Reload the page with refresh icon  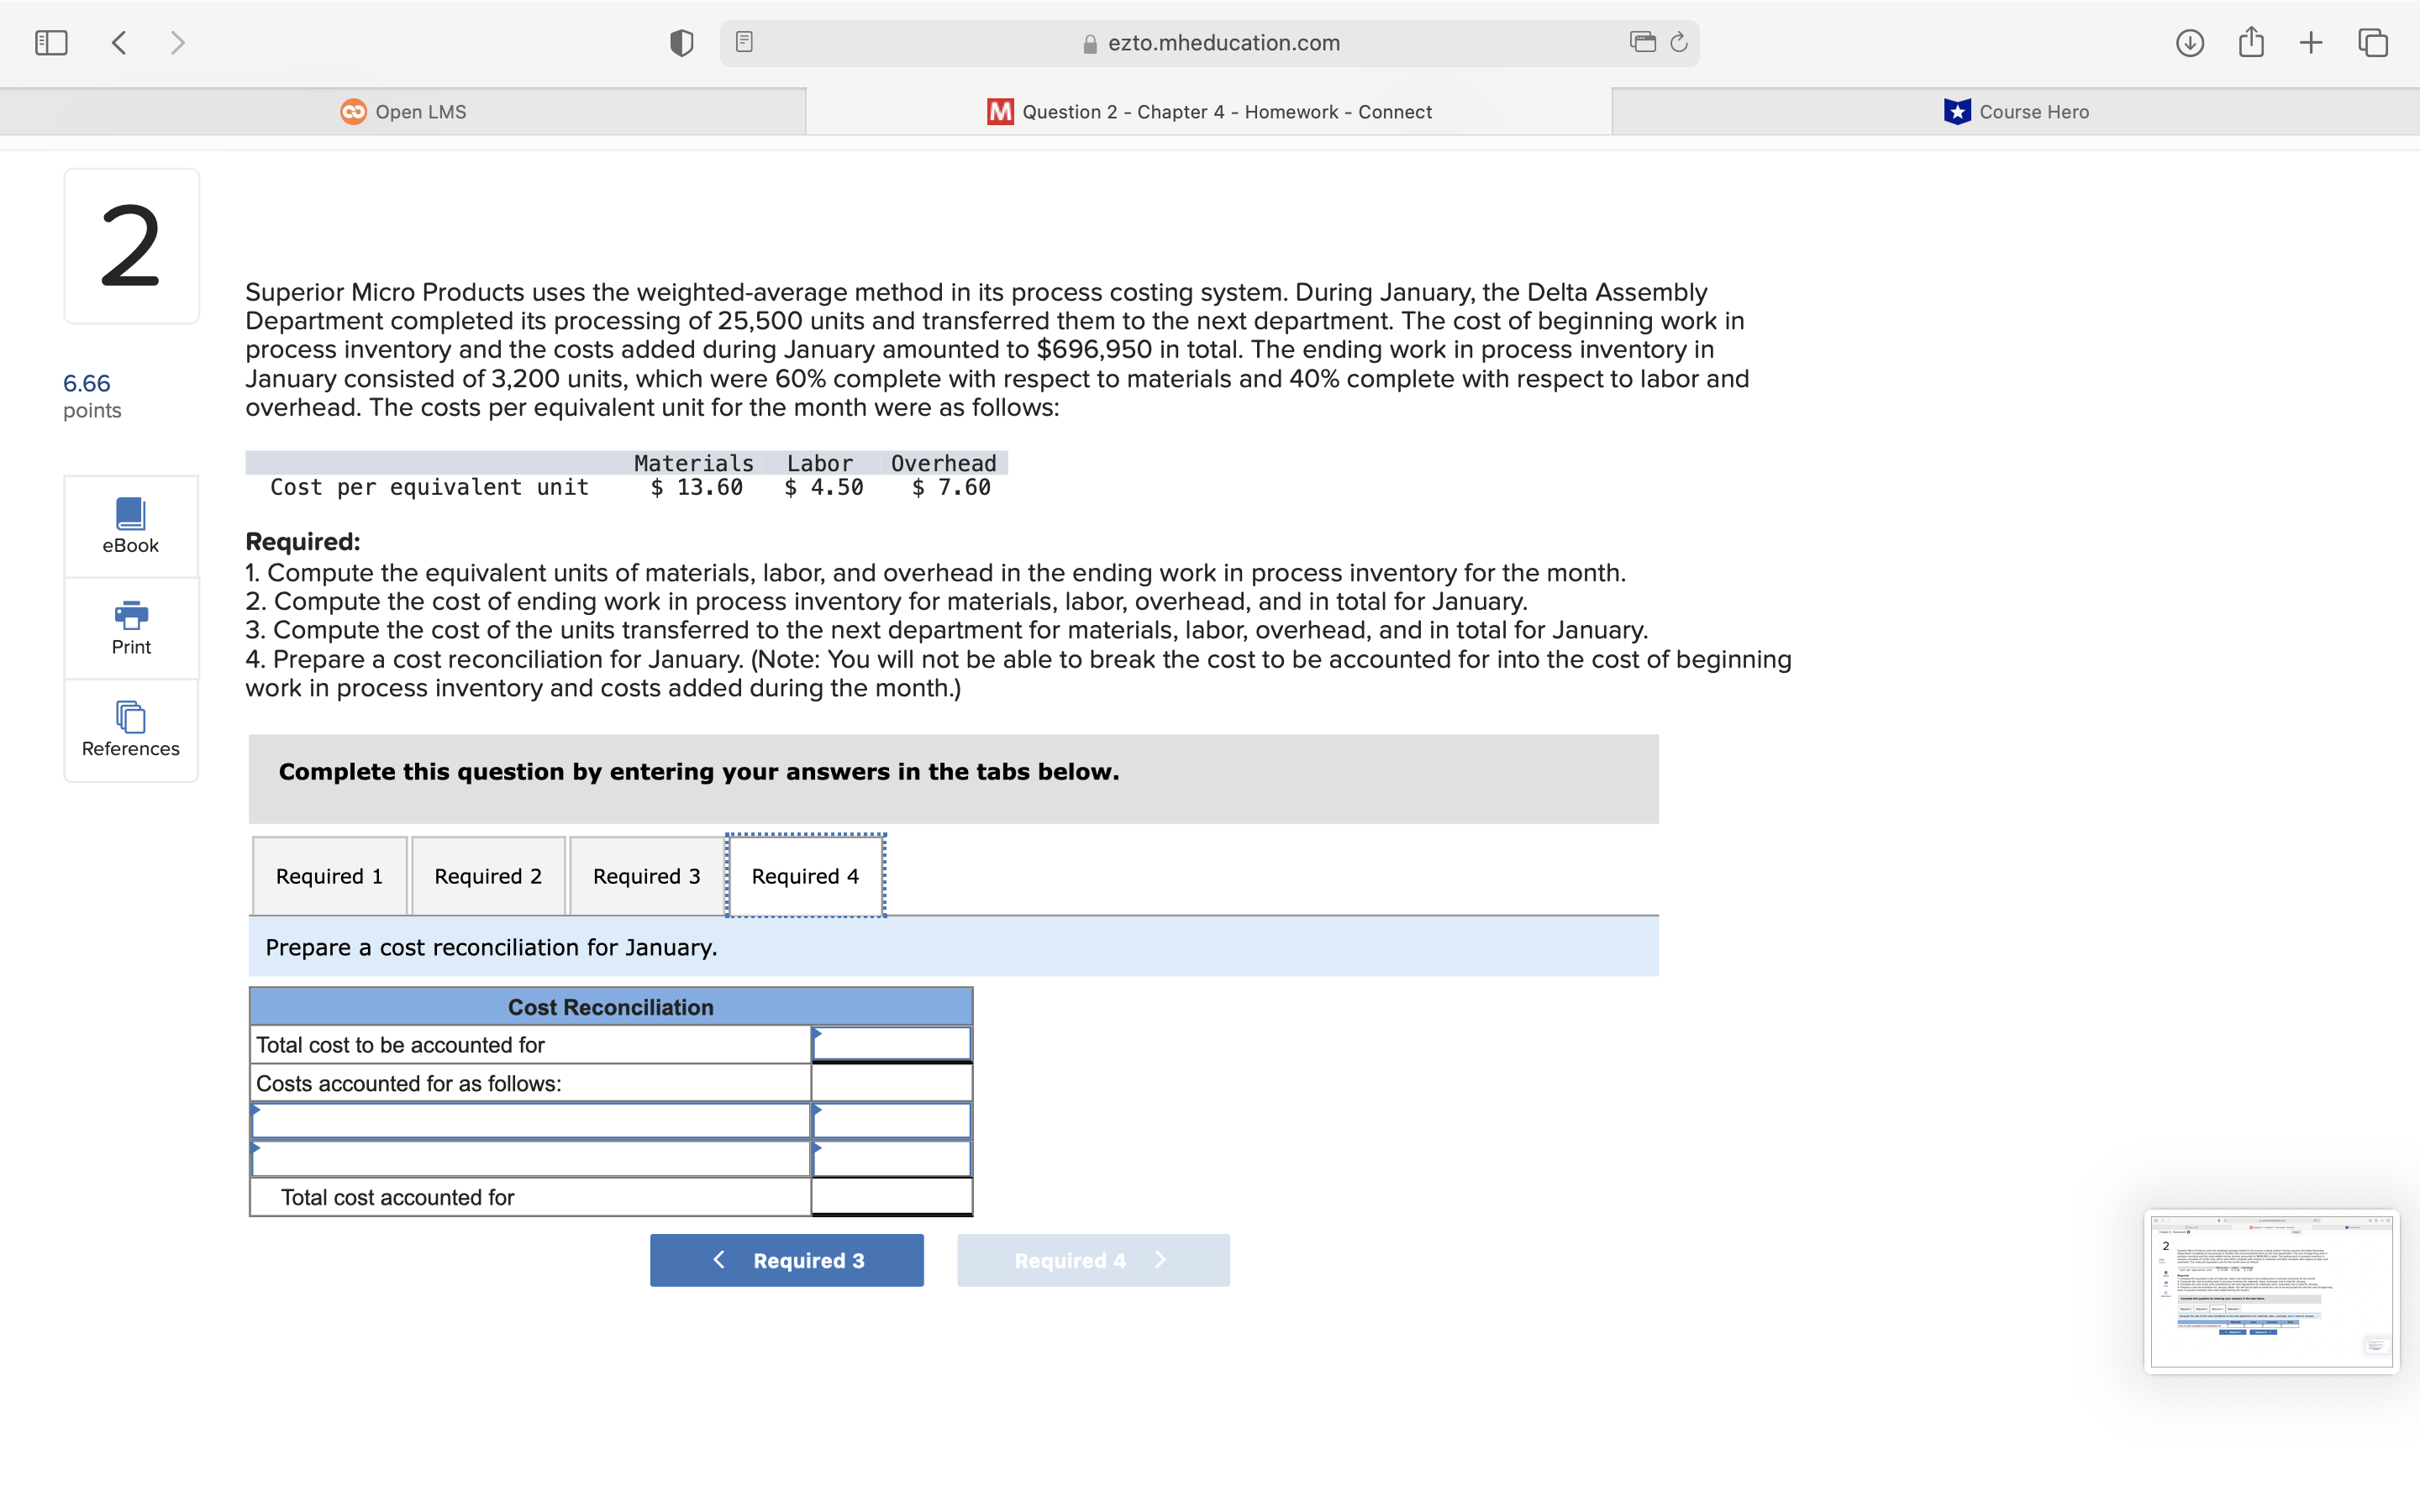[1679, 42]
